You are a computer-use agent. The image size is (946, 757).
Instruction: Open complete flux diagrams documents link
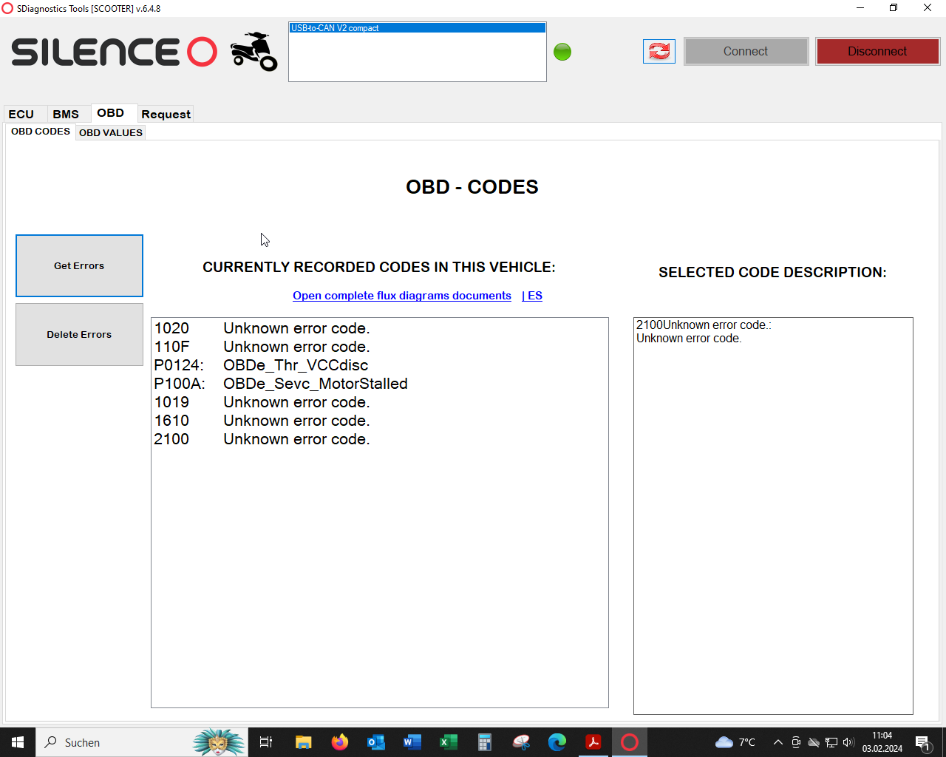(x=401, y=296)
